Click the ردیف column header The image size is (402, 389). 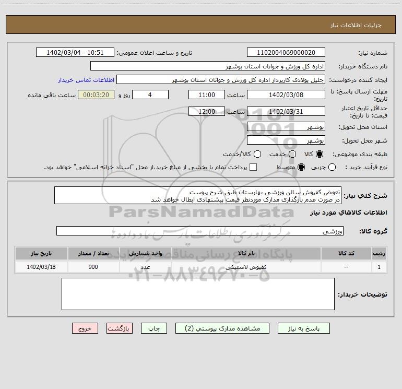click(x=379, y=253)
